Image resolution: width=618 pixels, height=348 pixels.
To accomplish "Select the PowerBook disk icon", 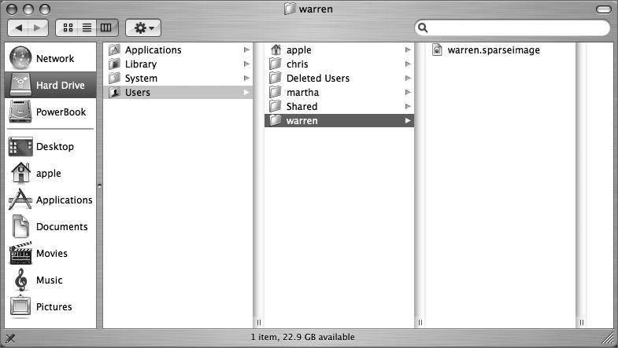I will [20, 112].
